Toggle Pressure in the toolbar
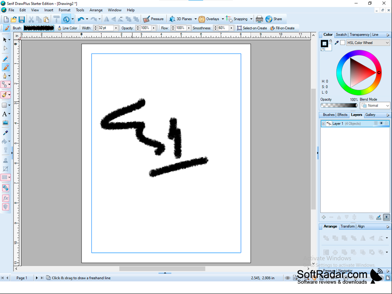This screenshot has height=294, width=392. pyautogui.click(x=153, y=19)
